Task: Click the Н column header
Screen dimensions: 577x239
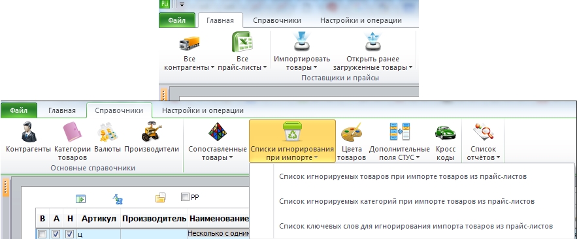Action: [70, 219]
